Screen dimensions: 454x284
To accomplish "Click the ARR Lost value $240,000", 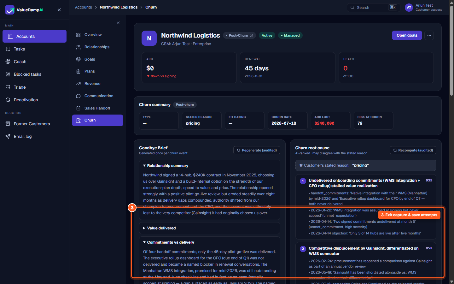I will [x=324, y=123].
